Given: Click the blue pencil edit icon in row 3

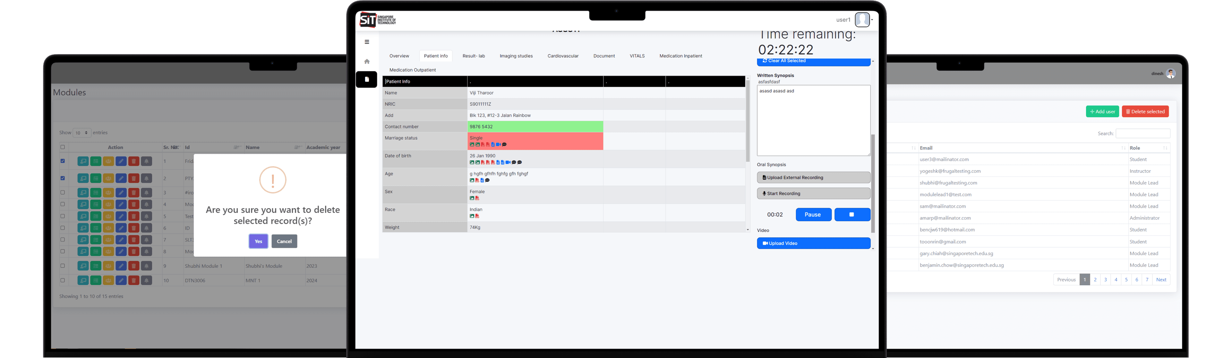Looking at the screenshot, I should click(x=121, y=193).
